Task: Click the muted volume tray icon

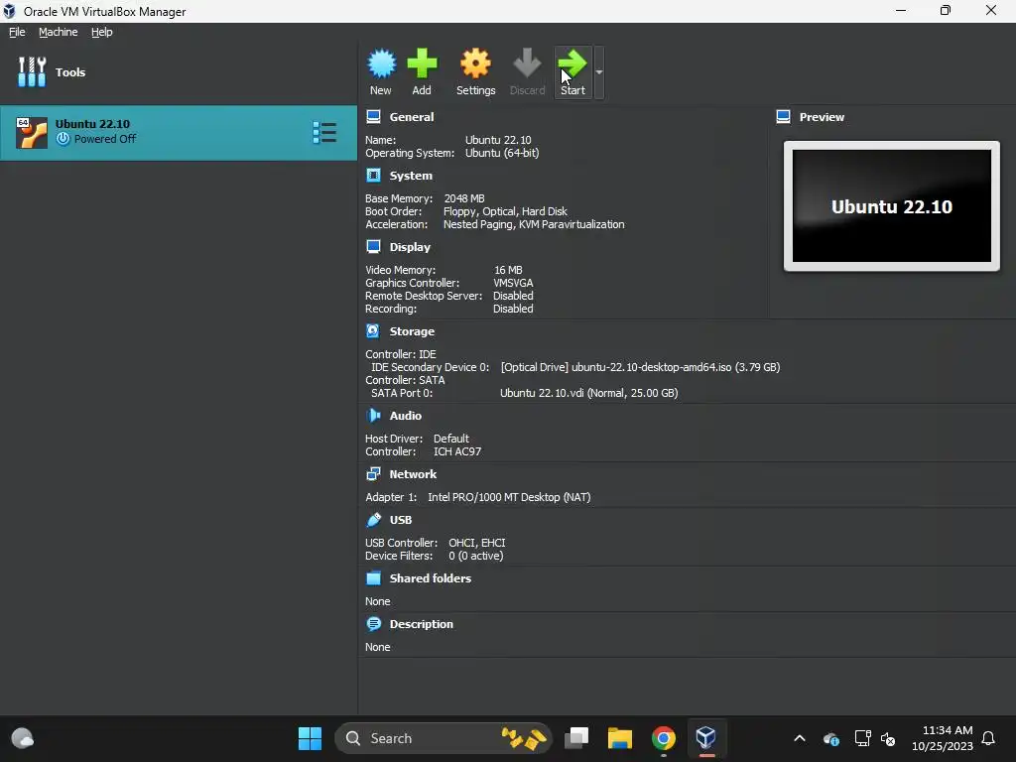Action: point(888,738)
